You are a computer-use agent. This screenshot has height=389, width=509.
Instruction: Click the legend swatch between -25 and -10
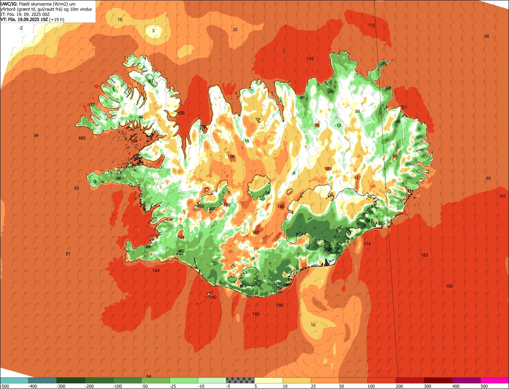pyautogui.click(x=184, y=380)
